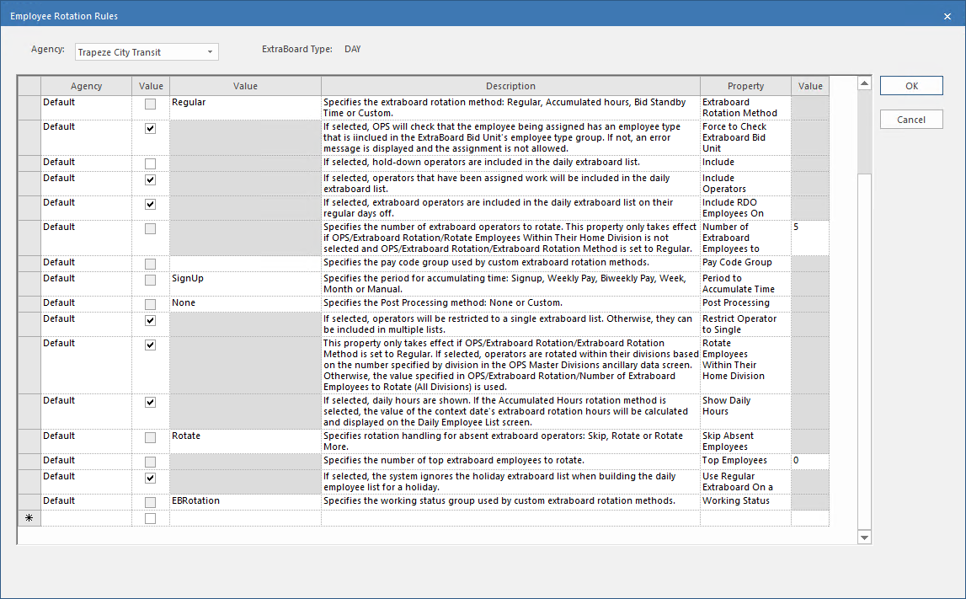
Task: Edit Number of Extraboard Employees value 5
Action: (x=809, y=227)
